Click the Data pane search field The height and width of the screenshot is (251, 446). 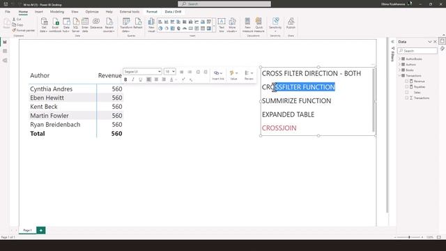point(417,51)
